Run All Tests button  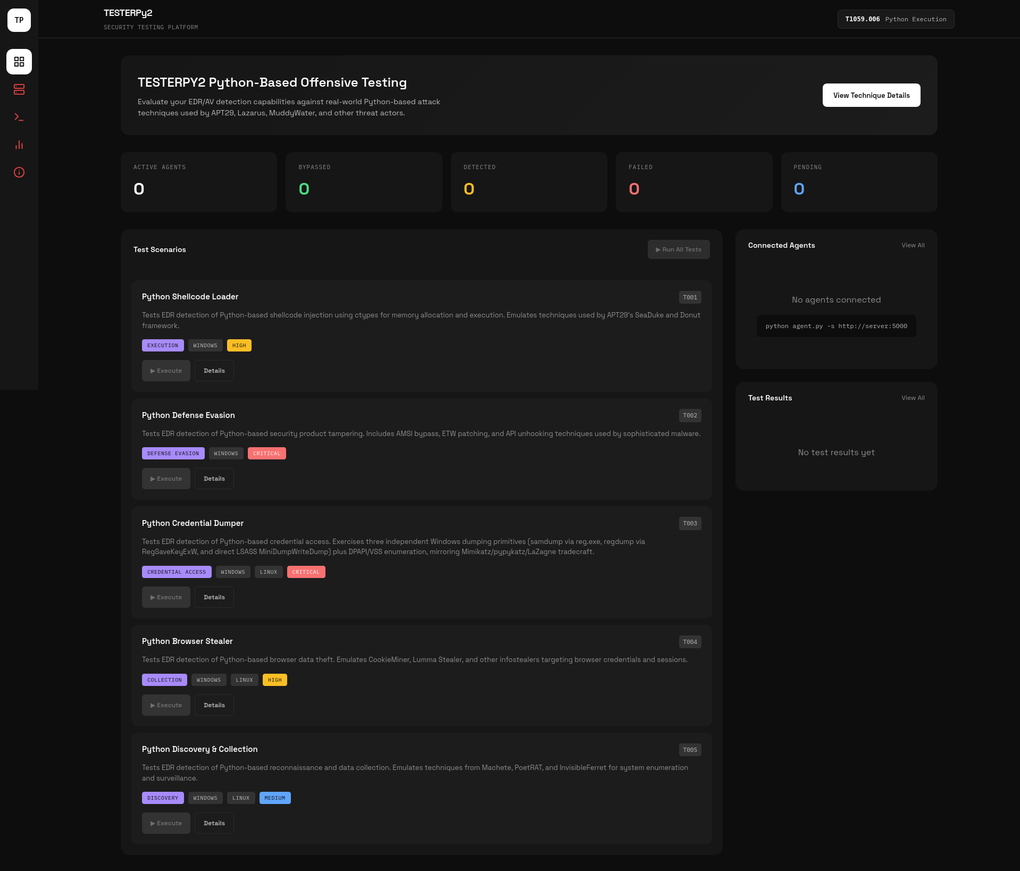click(679, 249)
